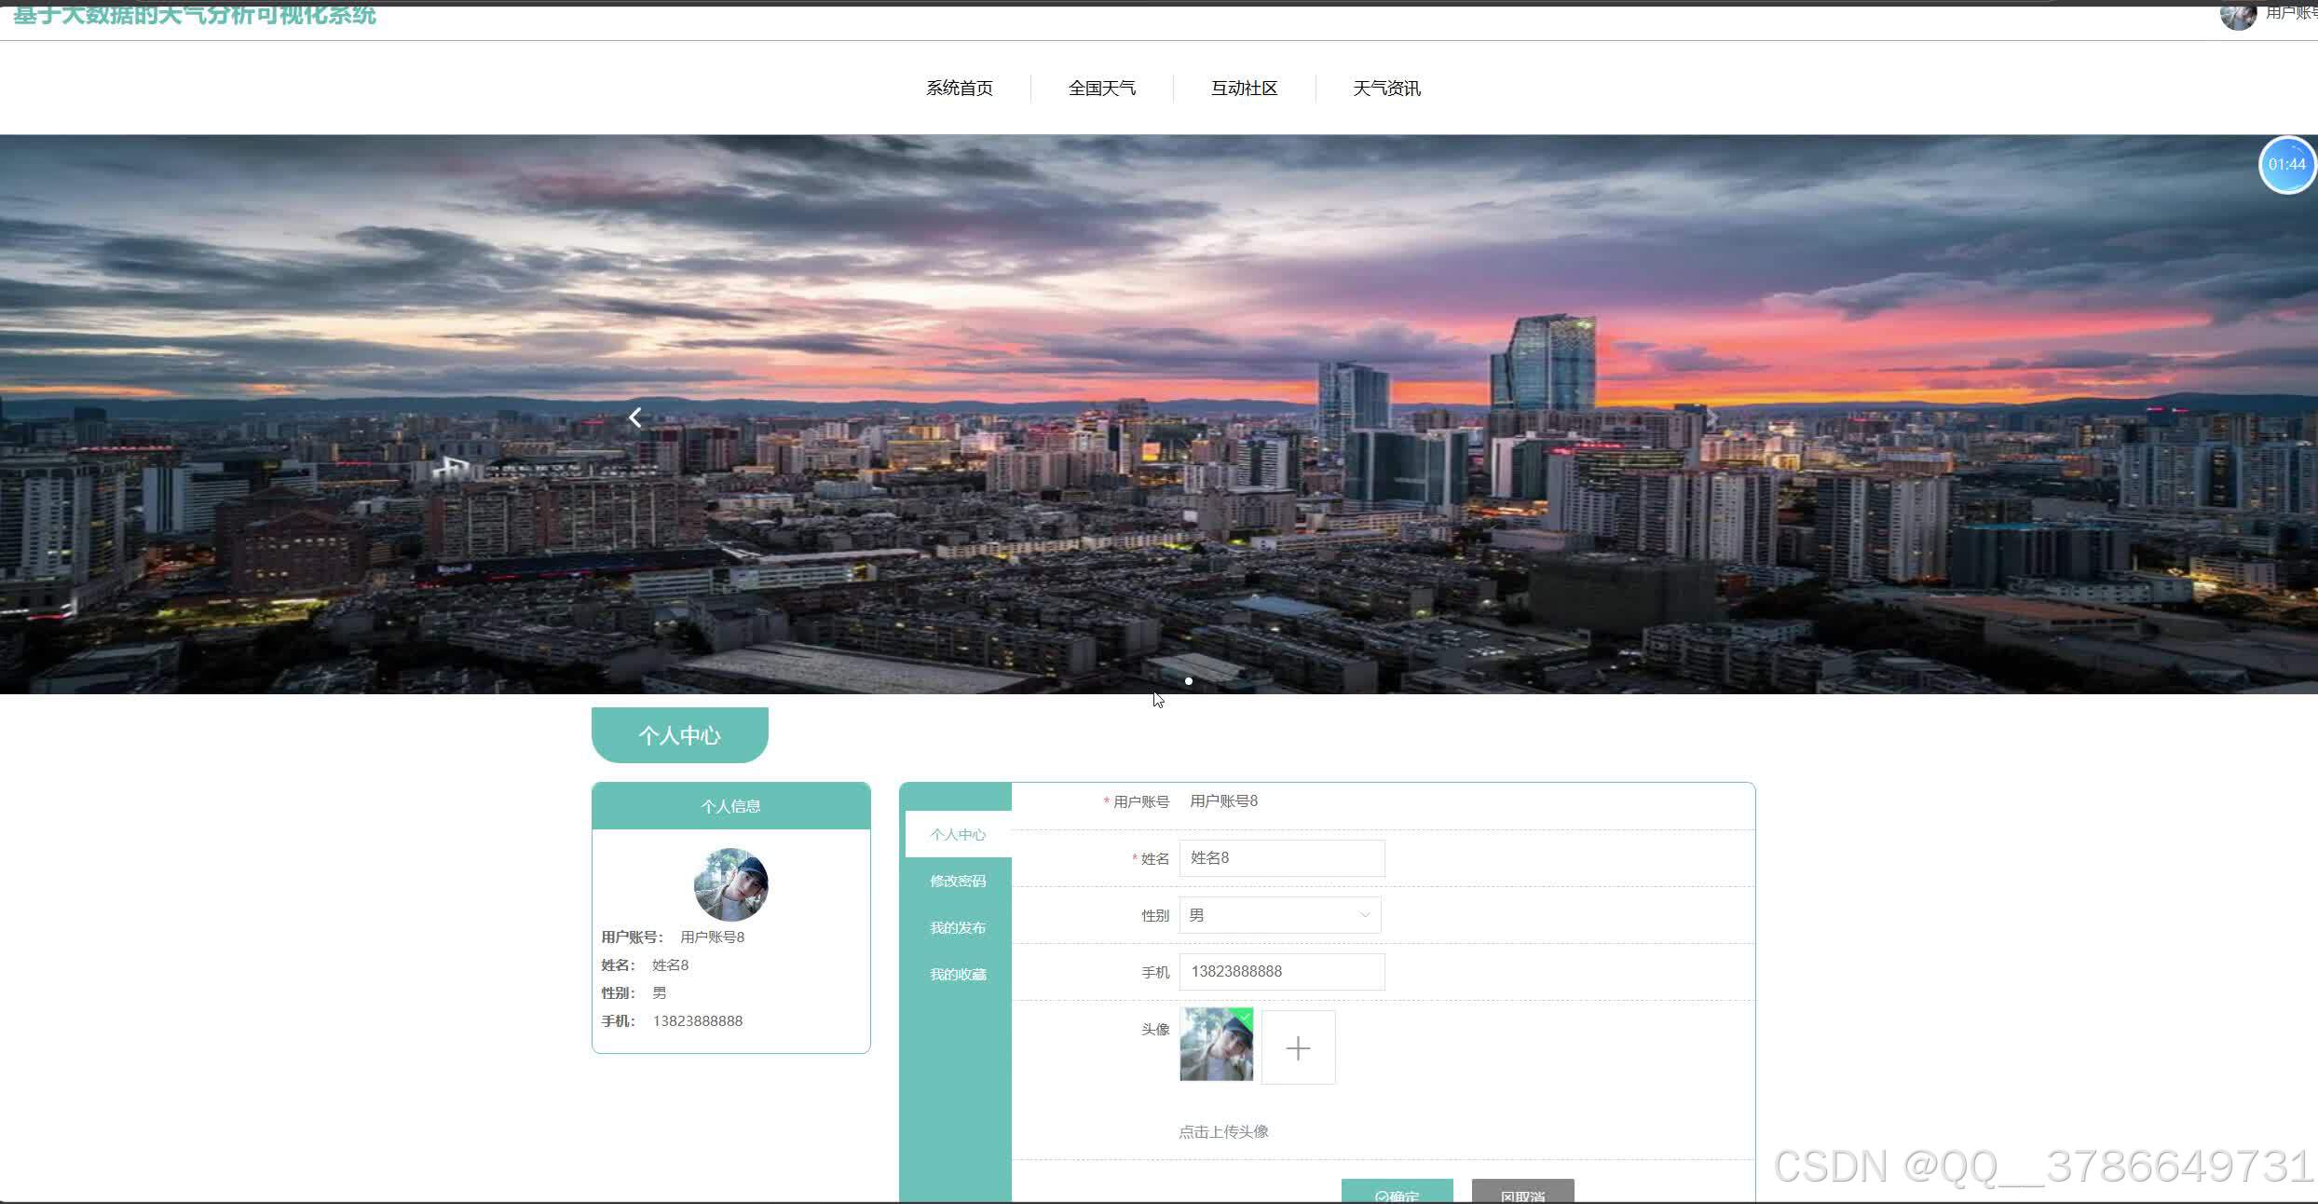This screenshot has height=1204, width=2318.
Task: Select the 我的发布 sidebar tab
Action: [958, 928]
